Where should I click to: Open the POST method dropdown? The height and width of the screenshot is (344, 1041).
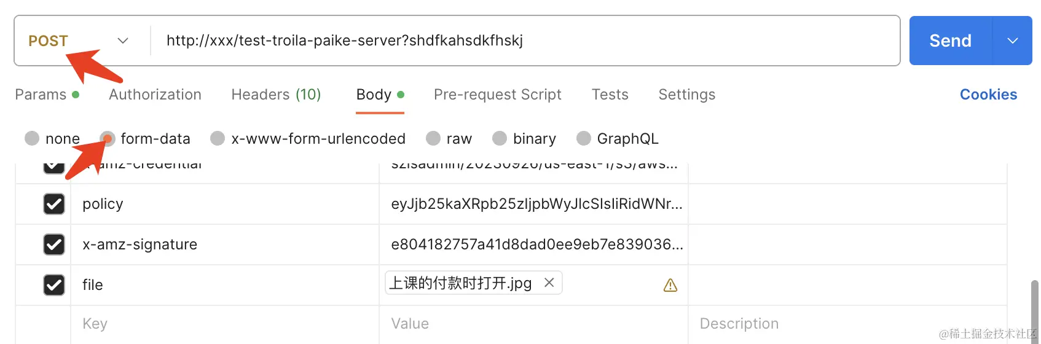78,41
